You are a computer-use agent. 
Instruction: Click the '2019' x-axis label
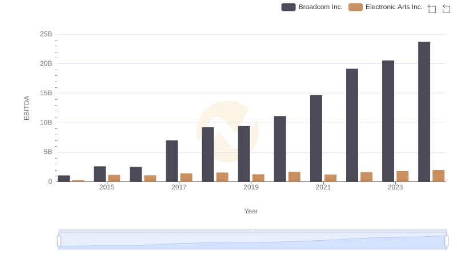coord(251,187)
